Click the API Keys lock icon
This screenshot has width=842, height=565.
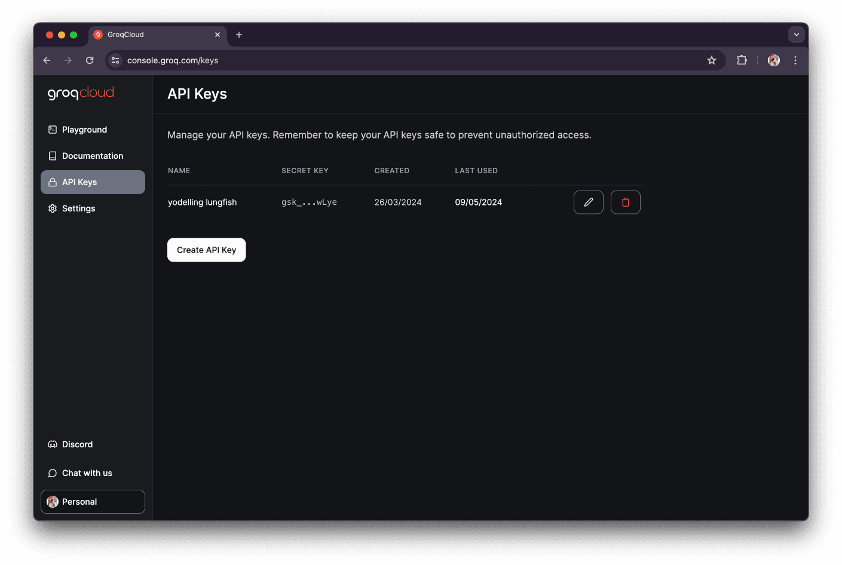(53, 182)
